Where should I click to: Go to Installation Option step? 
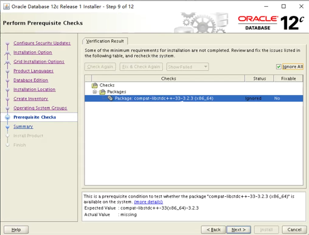coord(33,52)
